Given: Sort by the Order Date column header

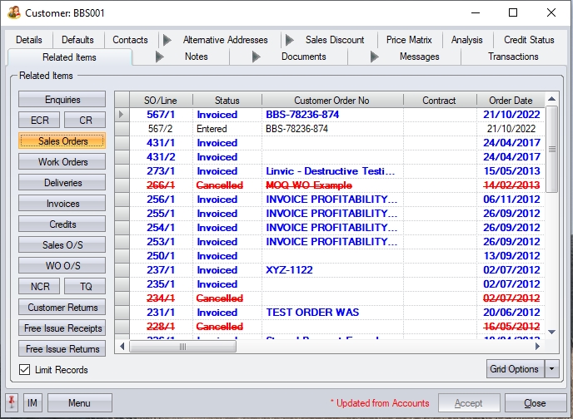Looking at the screenshot, I should (511, 101).
